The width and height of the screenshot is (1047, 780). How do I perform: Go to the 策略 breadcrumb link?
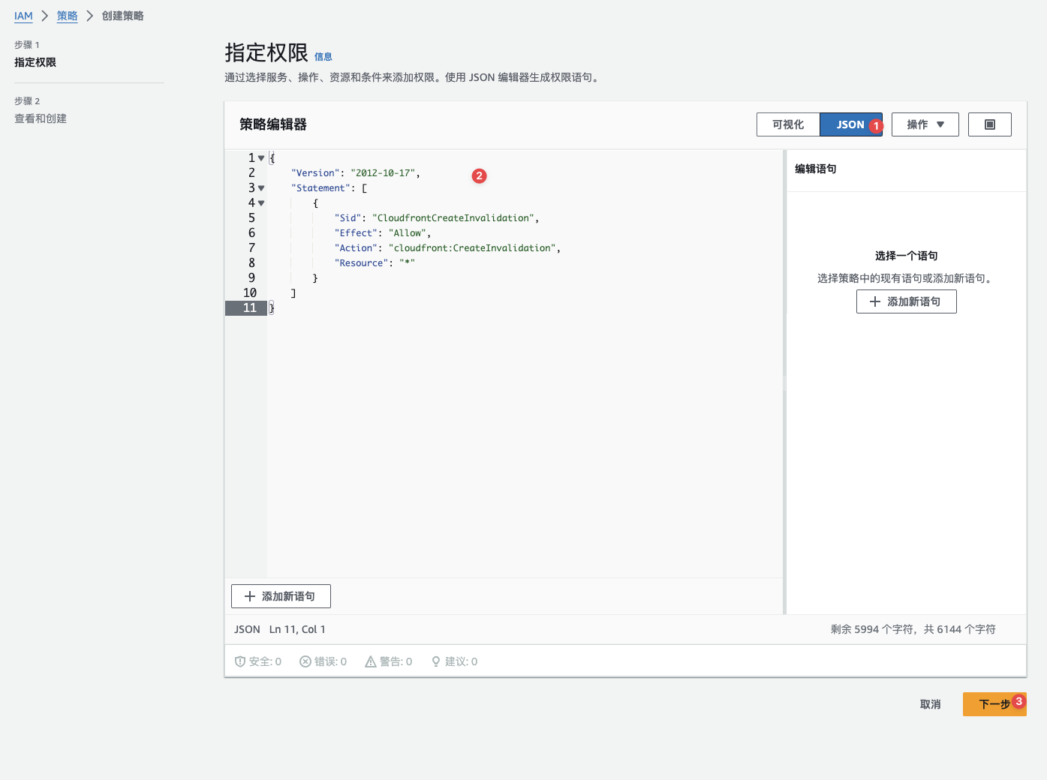(x=68, y=16)
